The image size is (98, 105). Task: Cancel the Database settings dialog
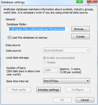[85, 100]
